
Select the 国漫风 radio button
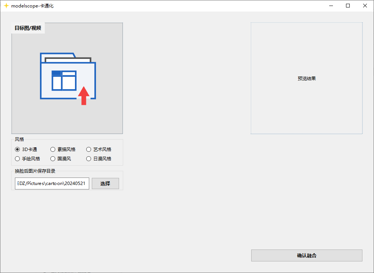click(x=61, y=159)
